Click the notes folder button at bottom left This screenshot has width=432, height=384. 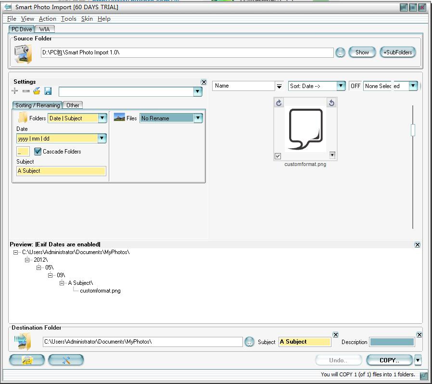pos(27,360)
